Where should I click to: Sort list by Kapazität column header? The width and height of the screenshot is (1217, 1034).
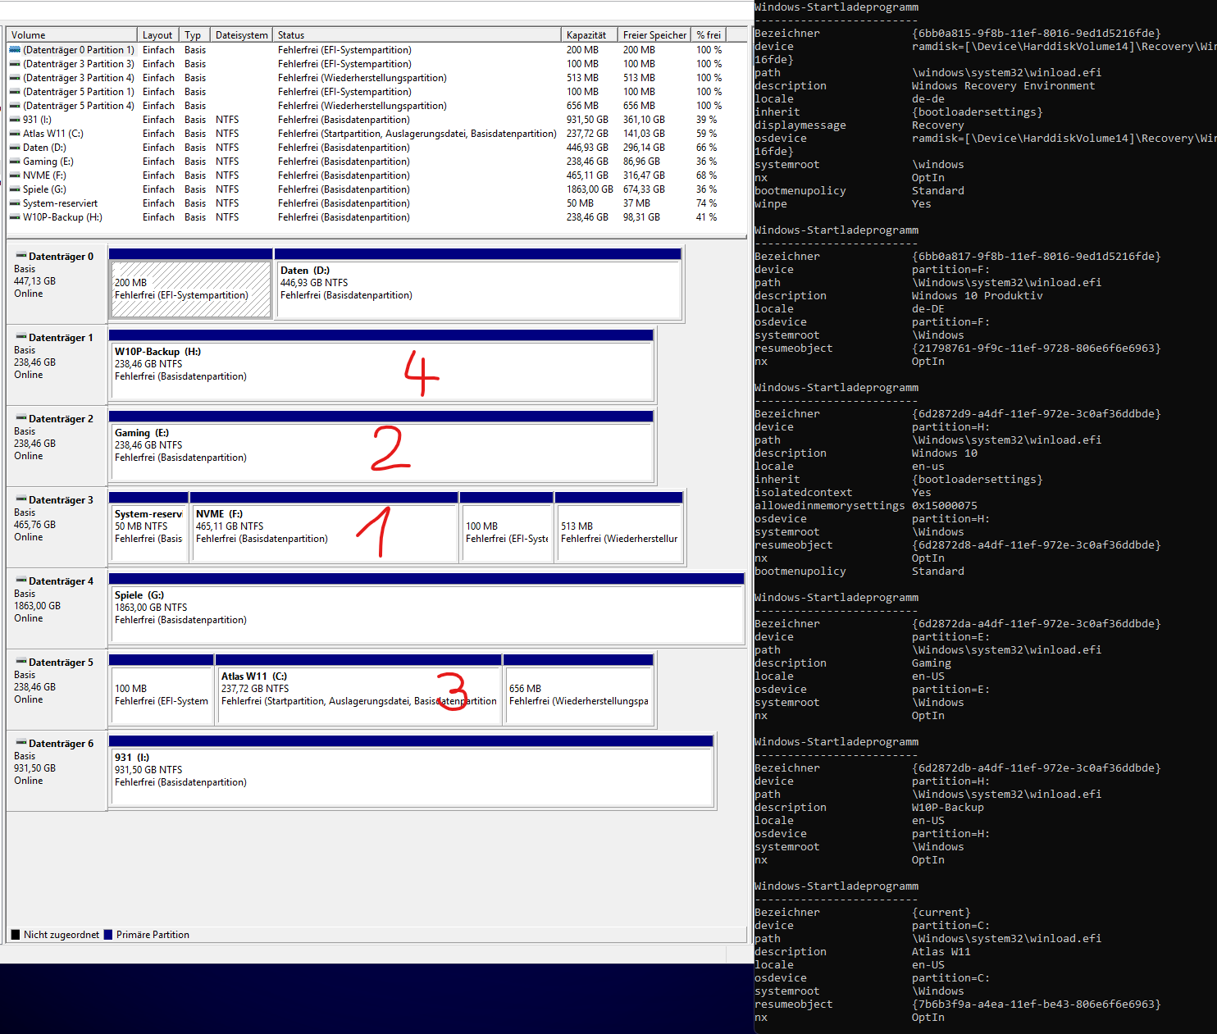click(589, 34)
